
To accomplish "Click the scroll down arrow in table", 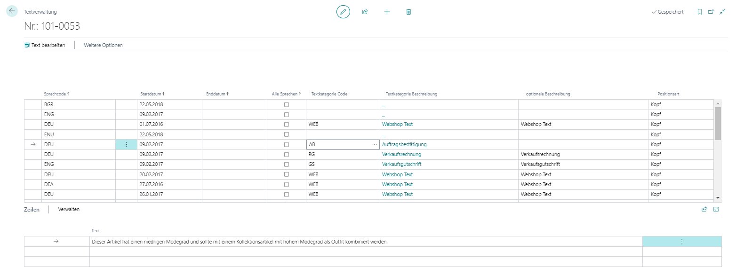I will click(x=718, y=198).
